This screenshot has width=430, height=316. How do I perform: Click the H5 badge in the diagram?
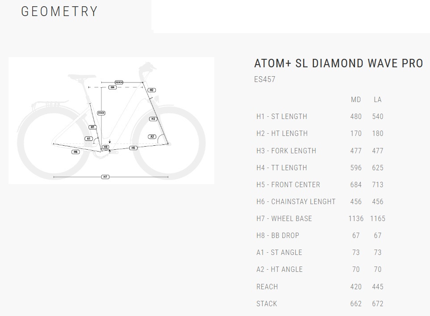[133, 148]
